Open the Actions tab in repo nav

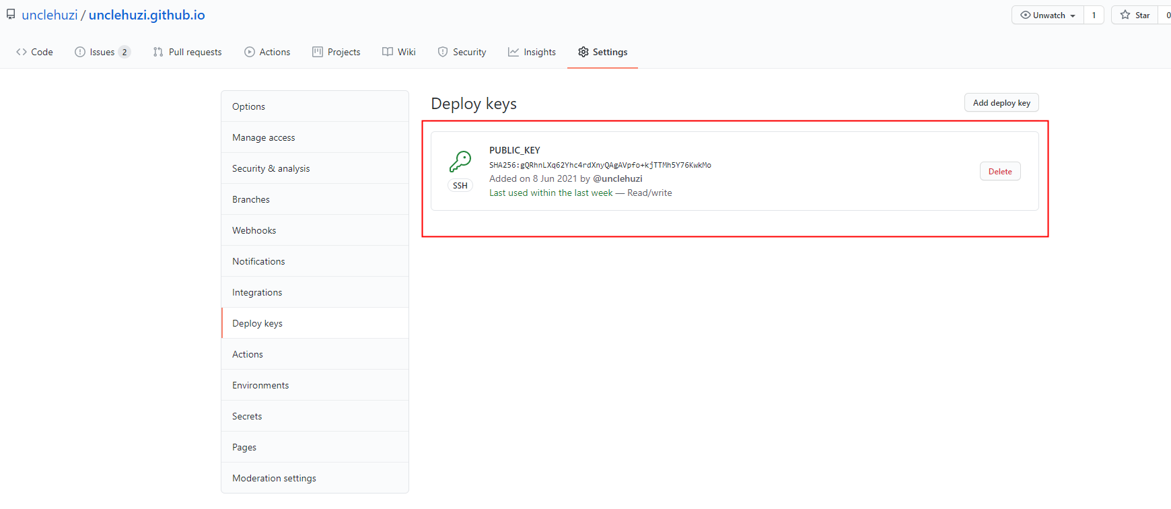pyautogui.click(x=267, y=52)
